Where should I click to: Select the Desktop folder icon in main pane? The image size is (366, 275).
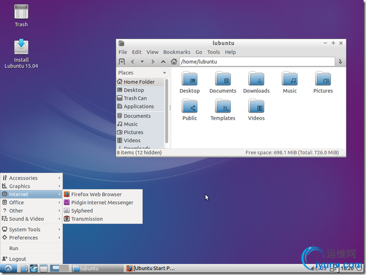[189, 83]
